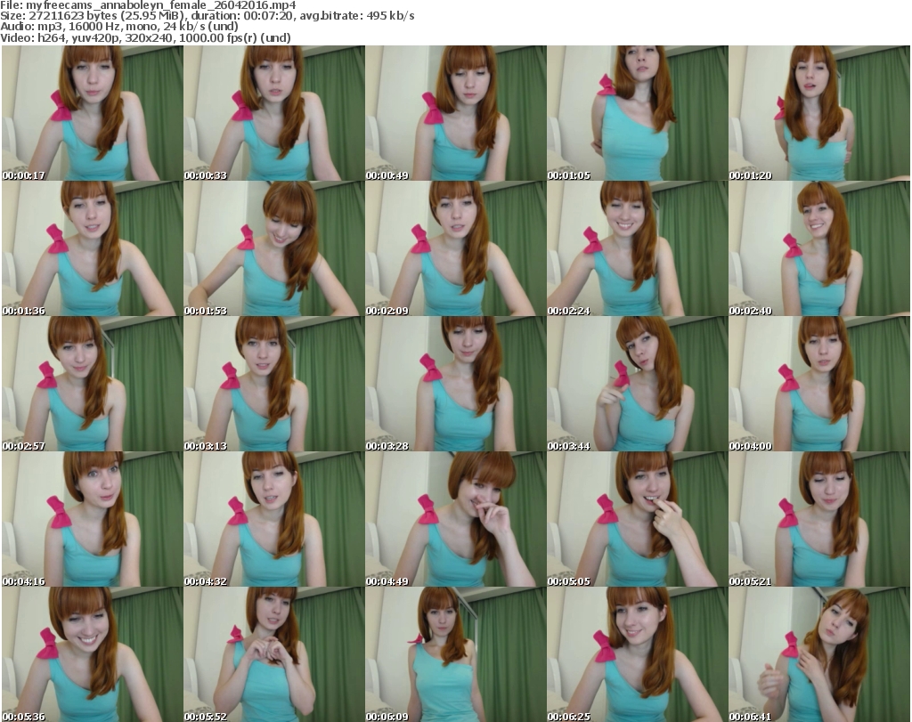912x722 pixels.
Task: Select the frame at 00:03:44
Action: (637, 385)
